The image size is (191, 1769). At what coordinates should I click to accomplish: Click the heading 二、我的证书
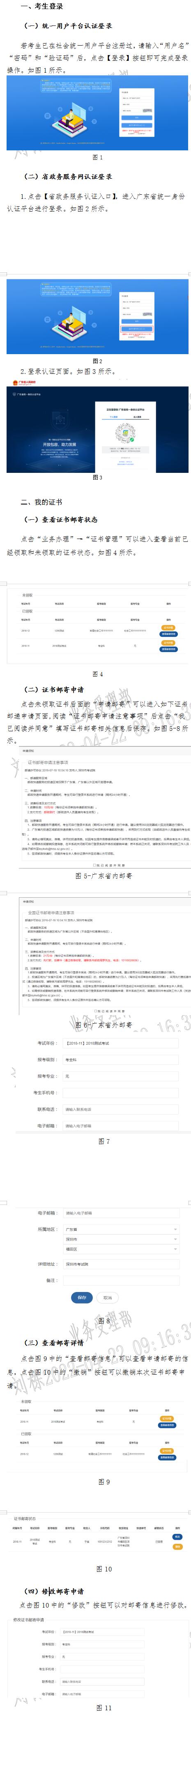pyautogui.click(x=41, y=502)
